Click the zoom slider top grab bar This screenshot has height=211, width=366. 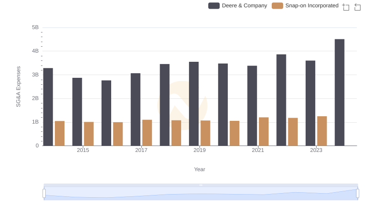201,185
